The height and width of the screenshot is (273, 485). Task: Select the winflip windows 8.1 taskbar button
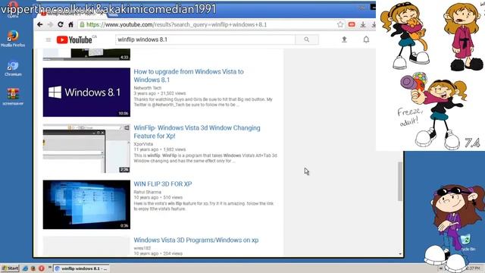[82, 268]
